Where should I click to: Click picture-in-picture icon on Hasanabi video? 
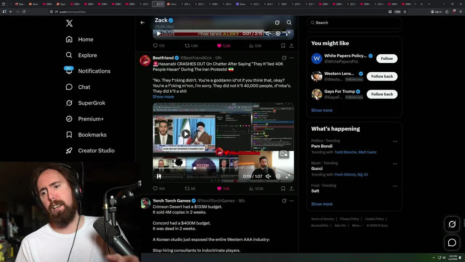coord(284,154)
